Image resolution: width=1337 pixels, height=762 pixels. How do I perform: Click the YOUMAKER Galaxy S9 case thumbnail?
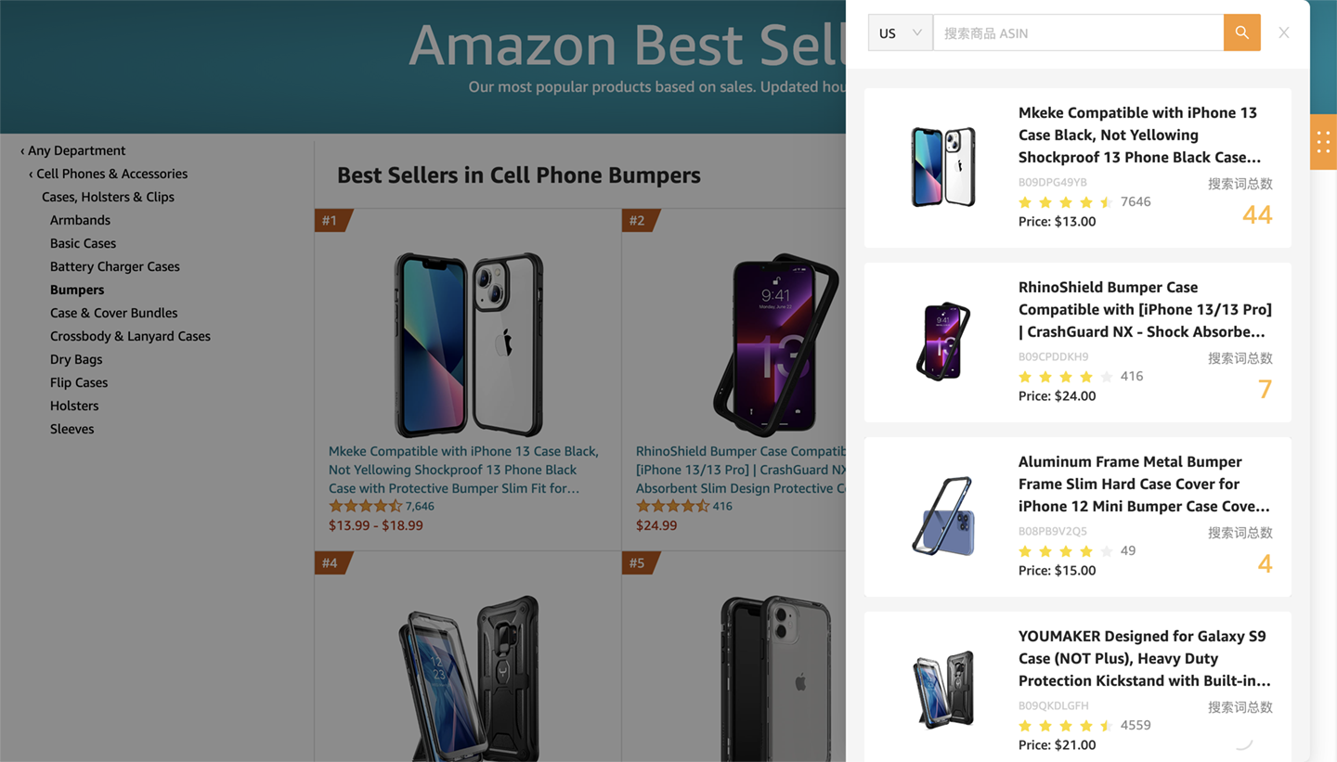(x=942, y=690)
